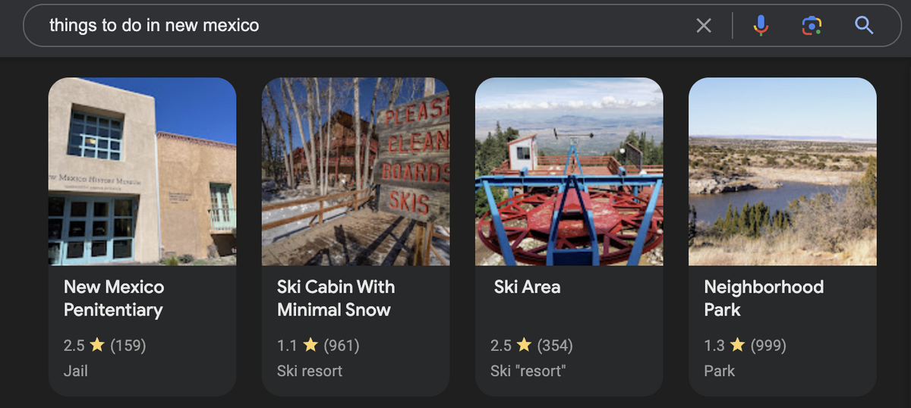View the park lake landscape photo
This screenshot has height=408, width=911.
[782, 171]
